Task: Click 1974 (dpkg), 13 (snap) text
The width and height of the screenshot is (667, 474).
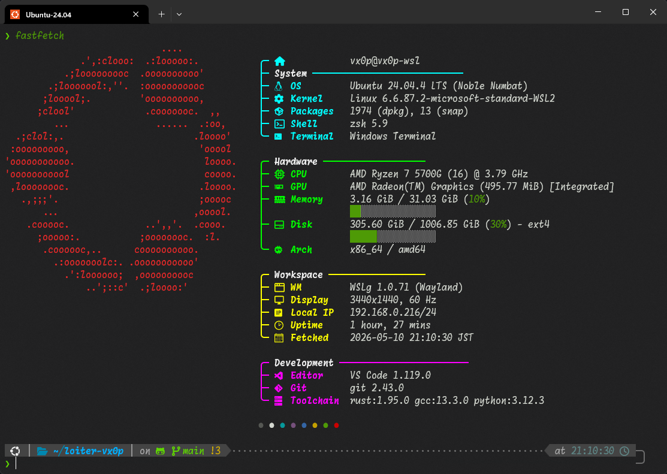Action: (x=409, y=111)
